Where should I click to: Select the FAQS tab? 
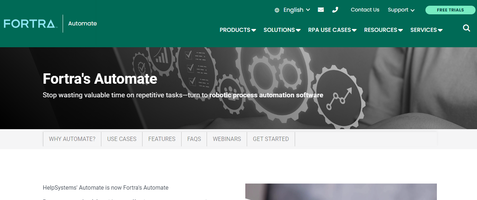pos(194,139)
